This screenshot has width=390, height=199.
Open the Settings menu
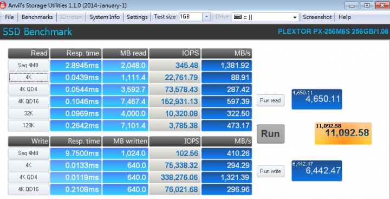tap(137, 17)
